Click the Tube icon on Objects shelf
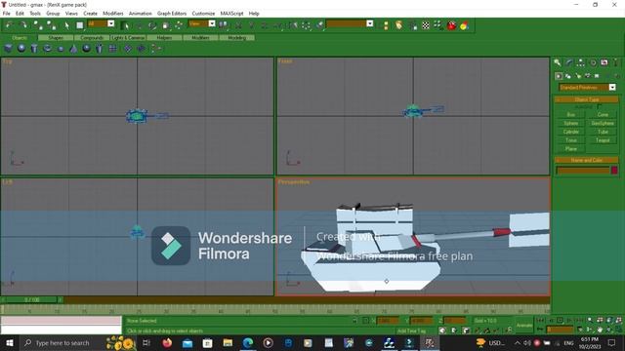625x351 pixels. (99, 49)
